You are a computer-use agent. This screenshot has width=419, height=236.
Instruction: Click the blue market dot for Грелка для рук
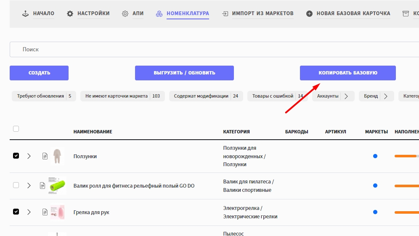click(x=375, y=212)
